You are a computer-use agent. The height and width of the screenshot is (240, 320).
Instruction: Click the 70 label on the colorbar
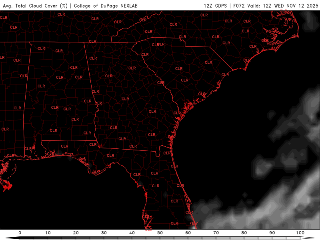[x=216, y=233]
